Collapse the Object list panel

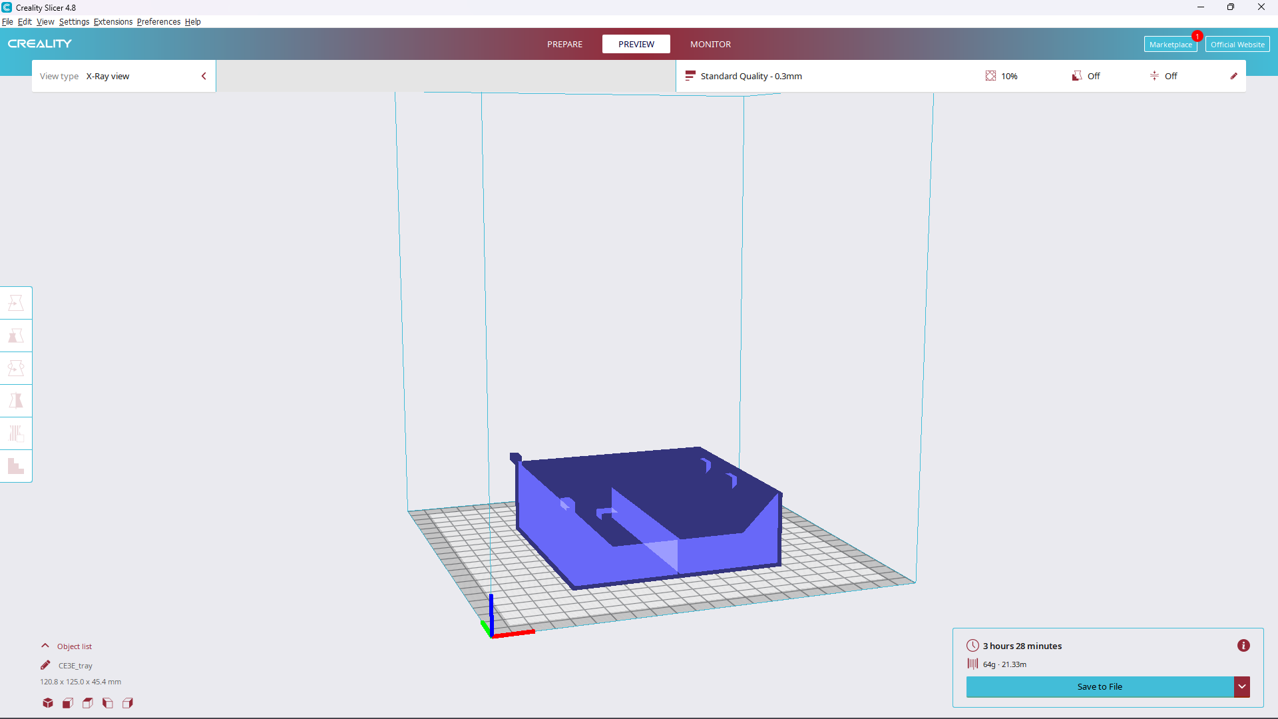[x=45, y=645]
